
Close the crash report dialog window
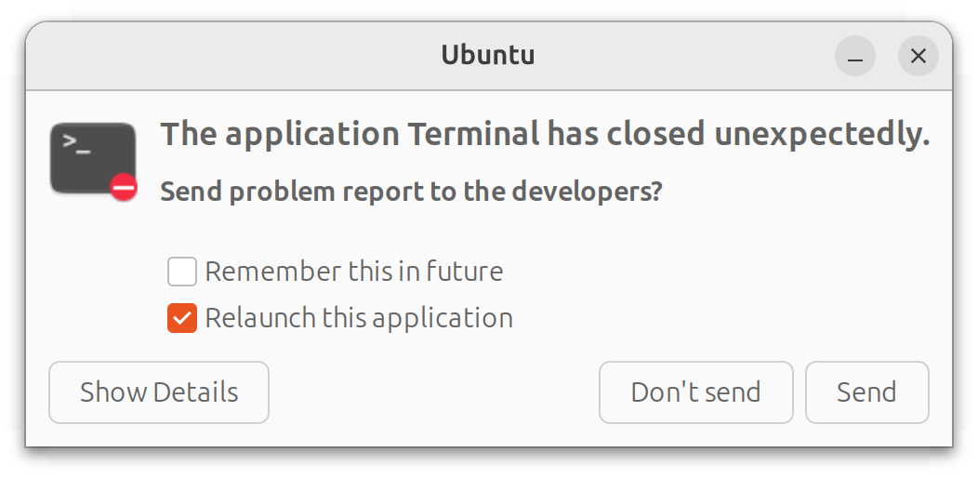(919, 57)
